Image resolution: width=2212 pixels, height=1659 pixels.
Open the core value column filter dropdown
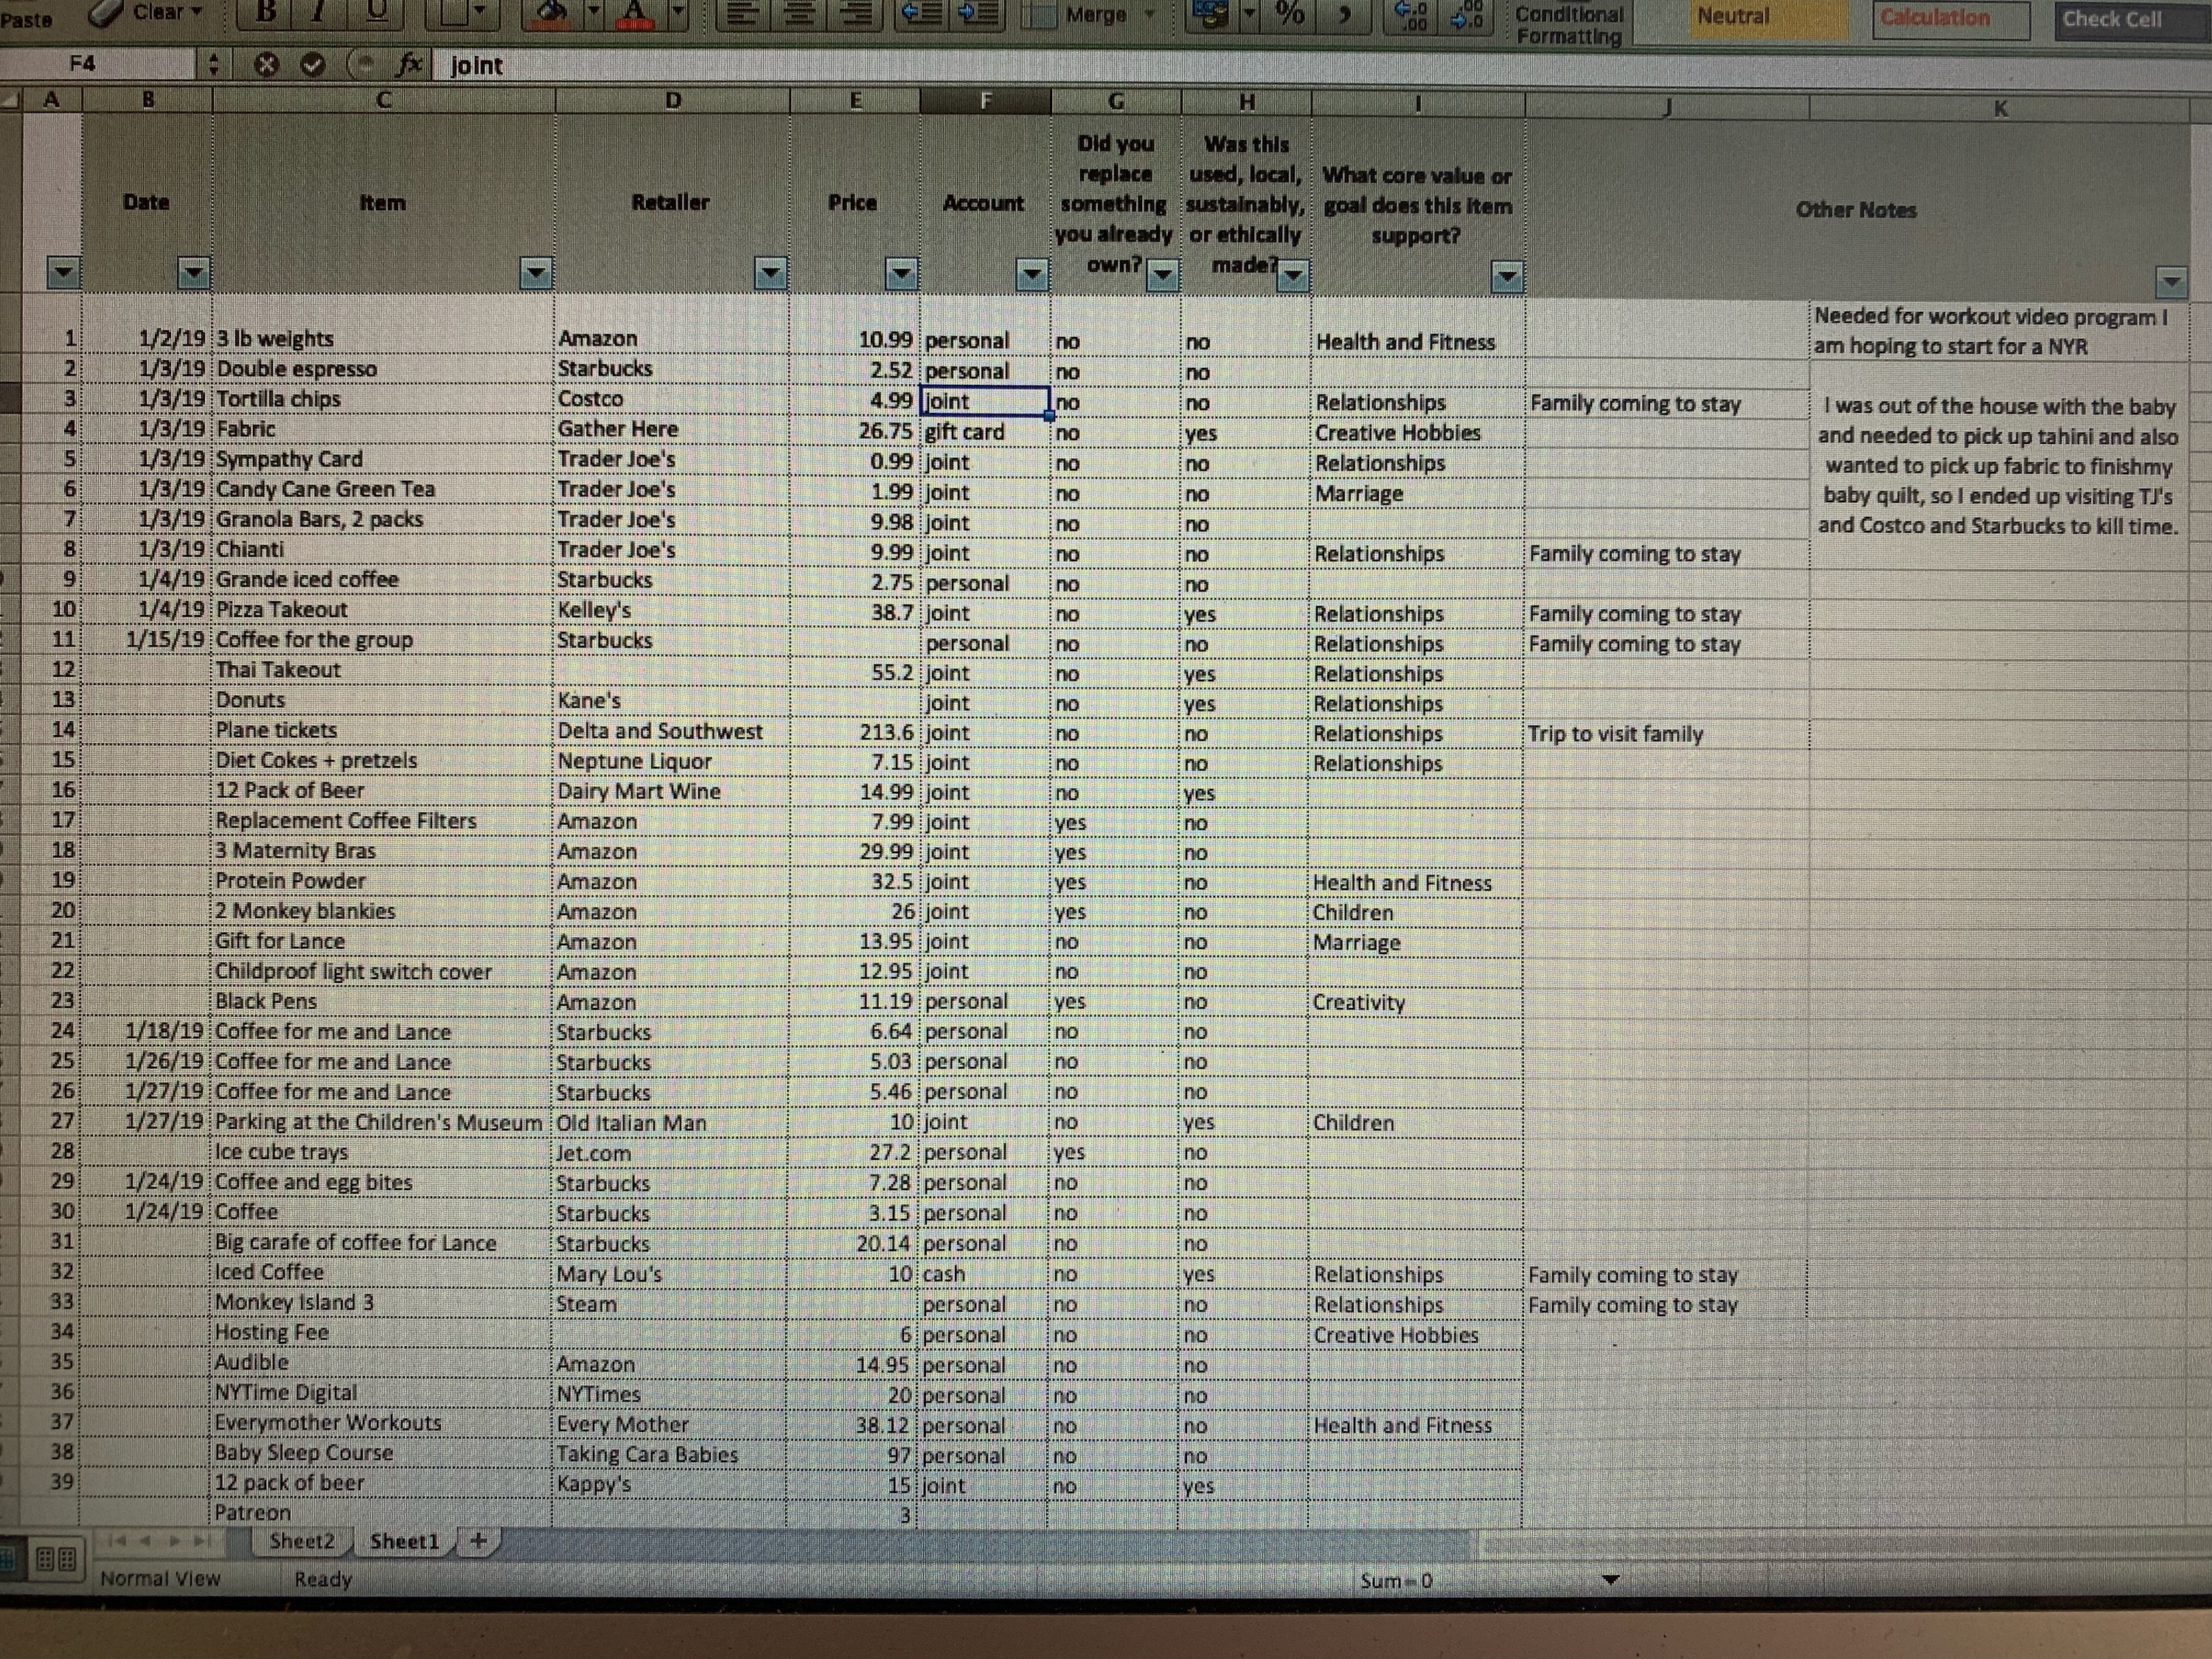[1507, 276]
